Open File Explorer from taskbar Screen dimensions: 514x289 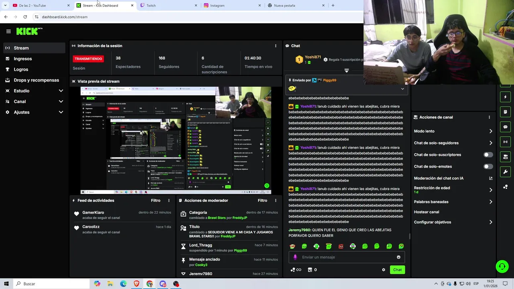(x=110, y=284)
